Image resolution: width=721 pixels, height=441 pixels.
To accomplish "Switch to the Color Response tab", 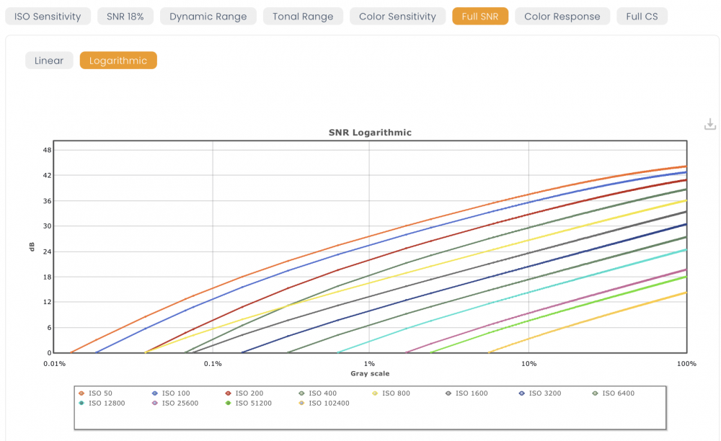I will click(562, 17).
